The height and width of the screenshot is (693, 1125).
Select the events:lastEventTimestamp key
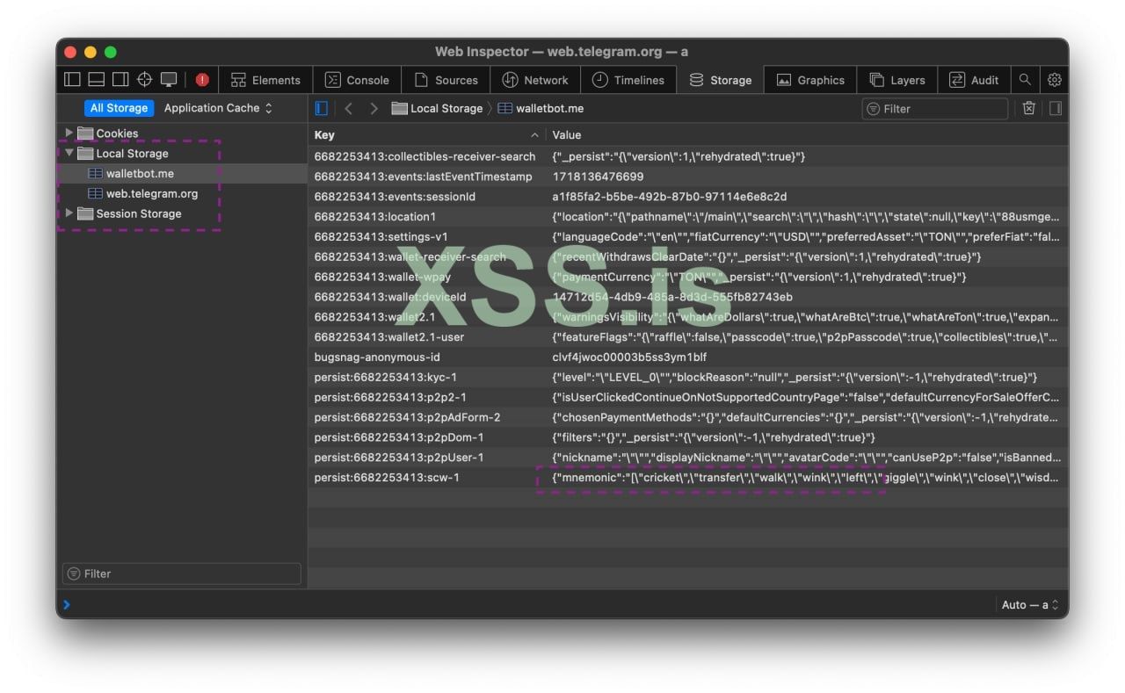(423, 177)
